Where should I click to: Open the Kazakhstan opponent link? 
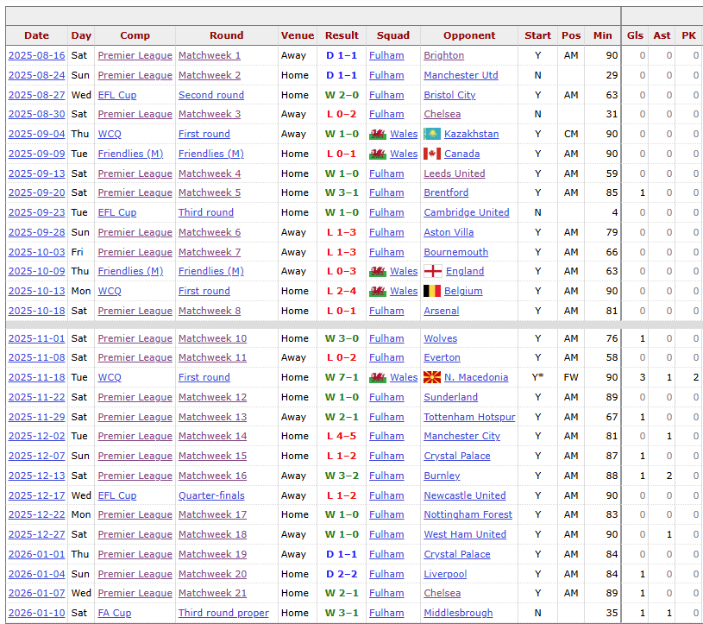[471, 134]
